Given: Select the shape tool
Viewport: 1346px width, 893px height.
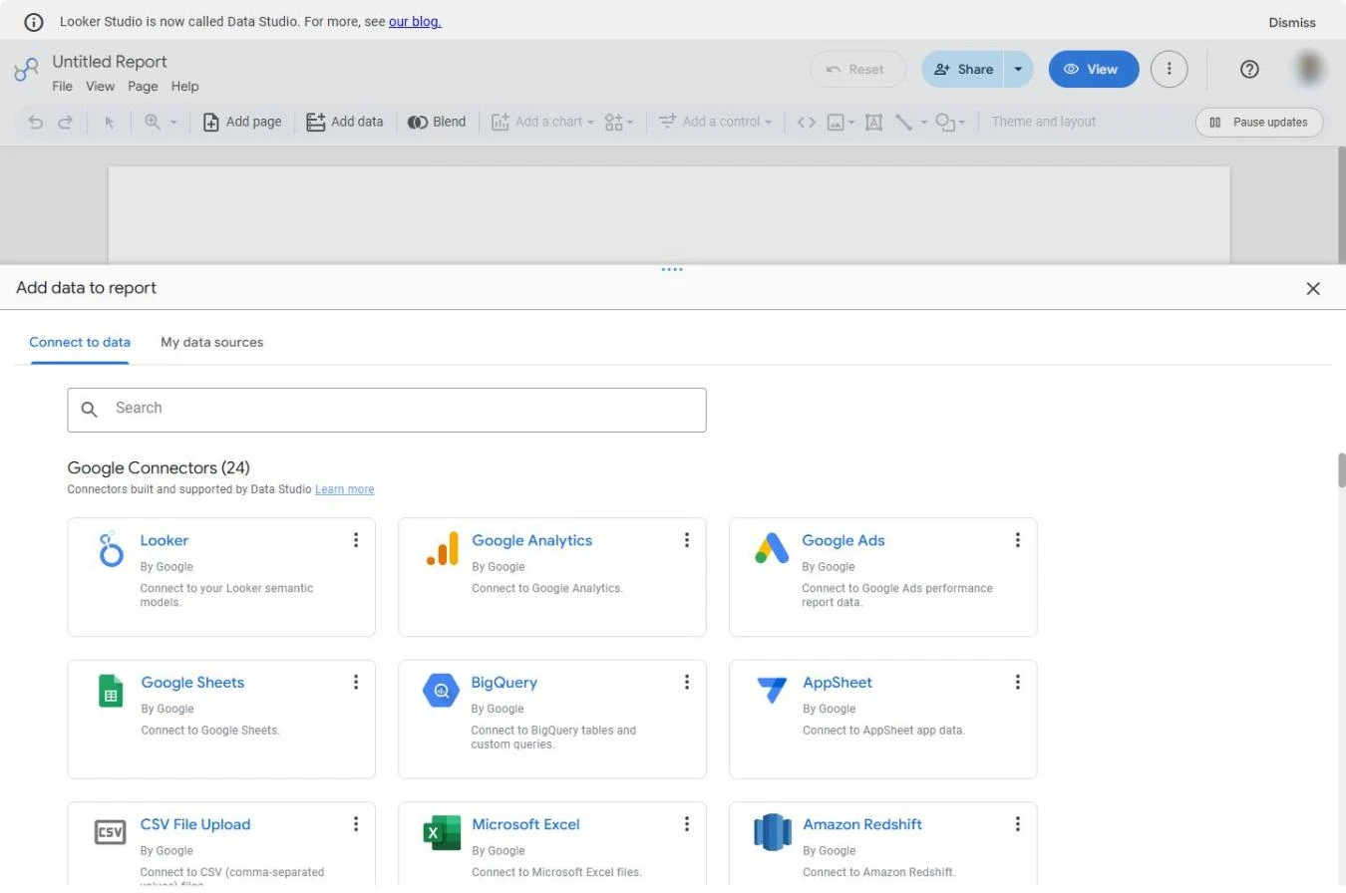Looking at the screenshot, I should point(945,122).
